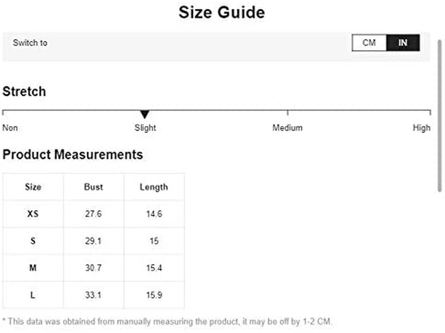
Task: Click the High label on stretch scale
Action: (421, 128)
